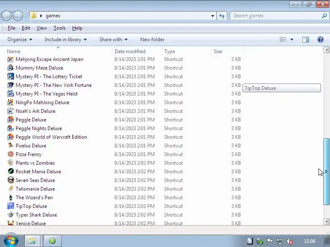Click the scrollbar down arrow

click(x=326, y=221)
